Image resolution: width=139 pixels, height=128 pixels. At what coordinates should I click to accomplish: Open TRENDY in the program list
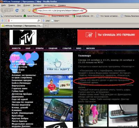coord(16,72)
